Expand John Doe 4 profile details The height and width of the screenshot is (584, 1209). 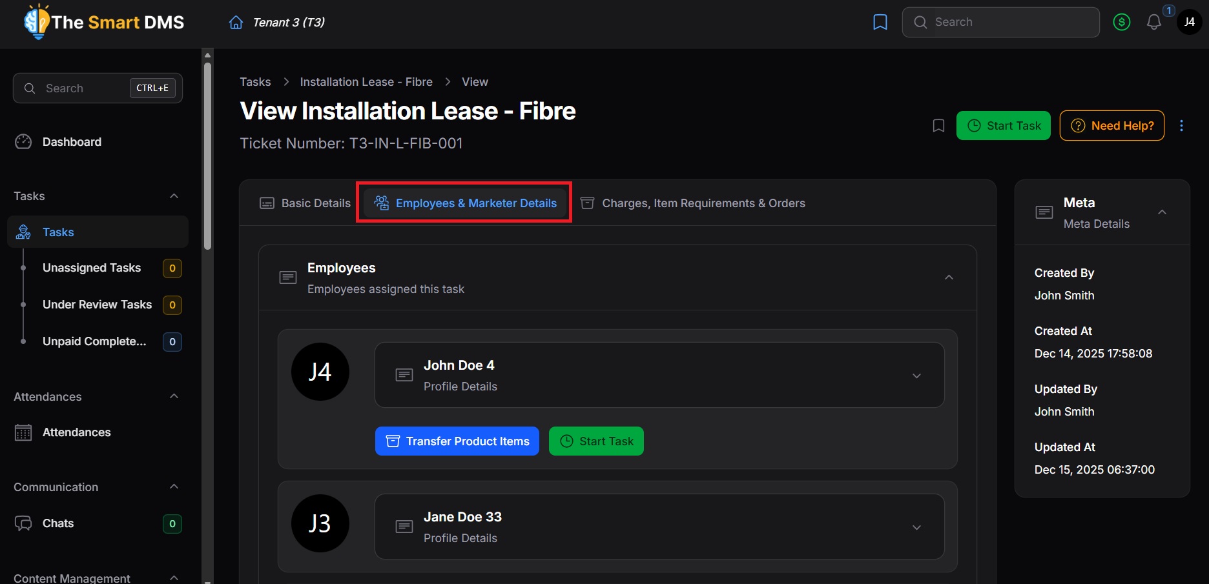(916, 375)
